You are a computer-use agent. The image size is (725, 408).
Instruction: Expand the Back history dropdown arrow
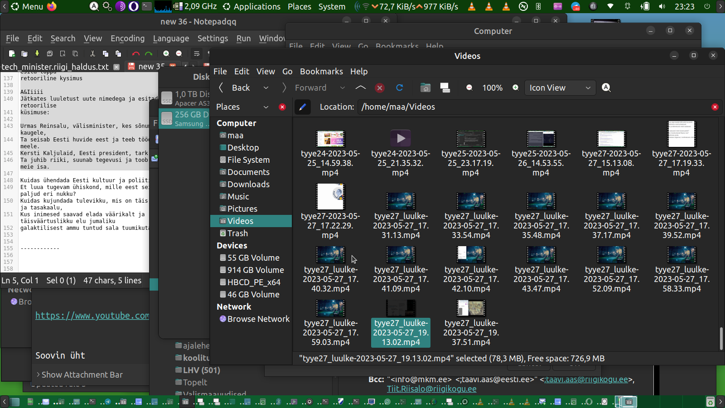pos(266,88)
